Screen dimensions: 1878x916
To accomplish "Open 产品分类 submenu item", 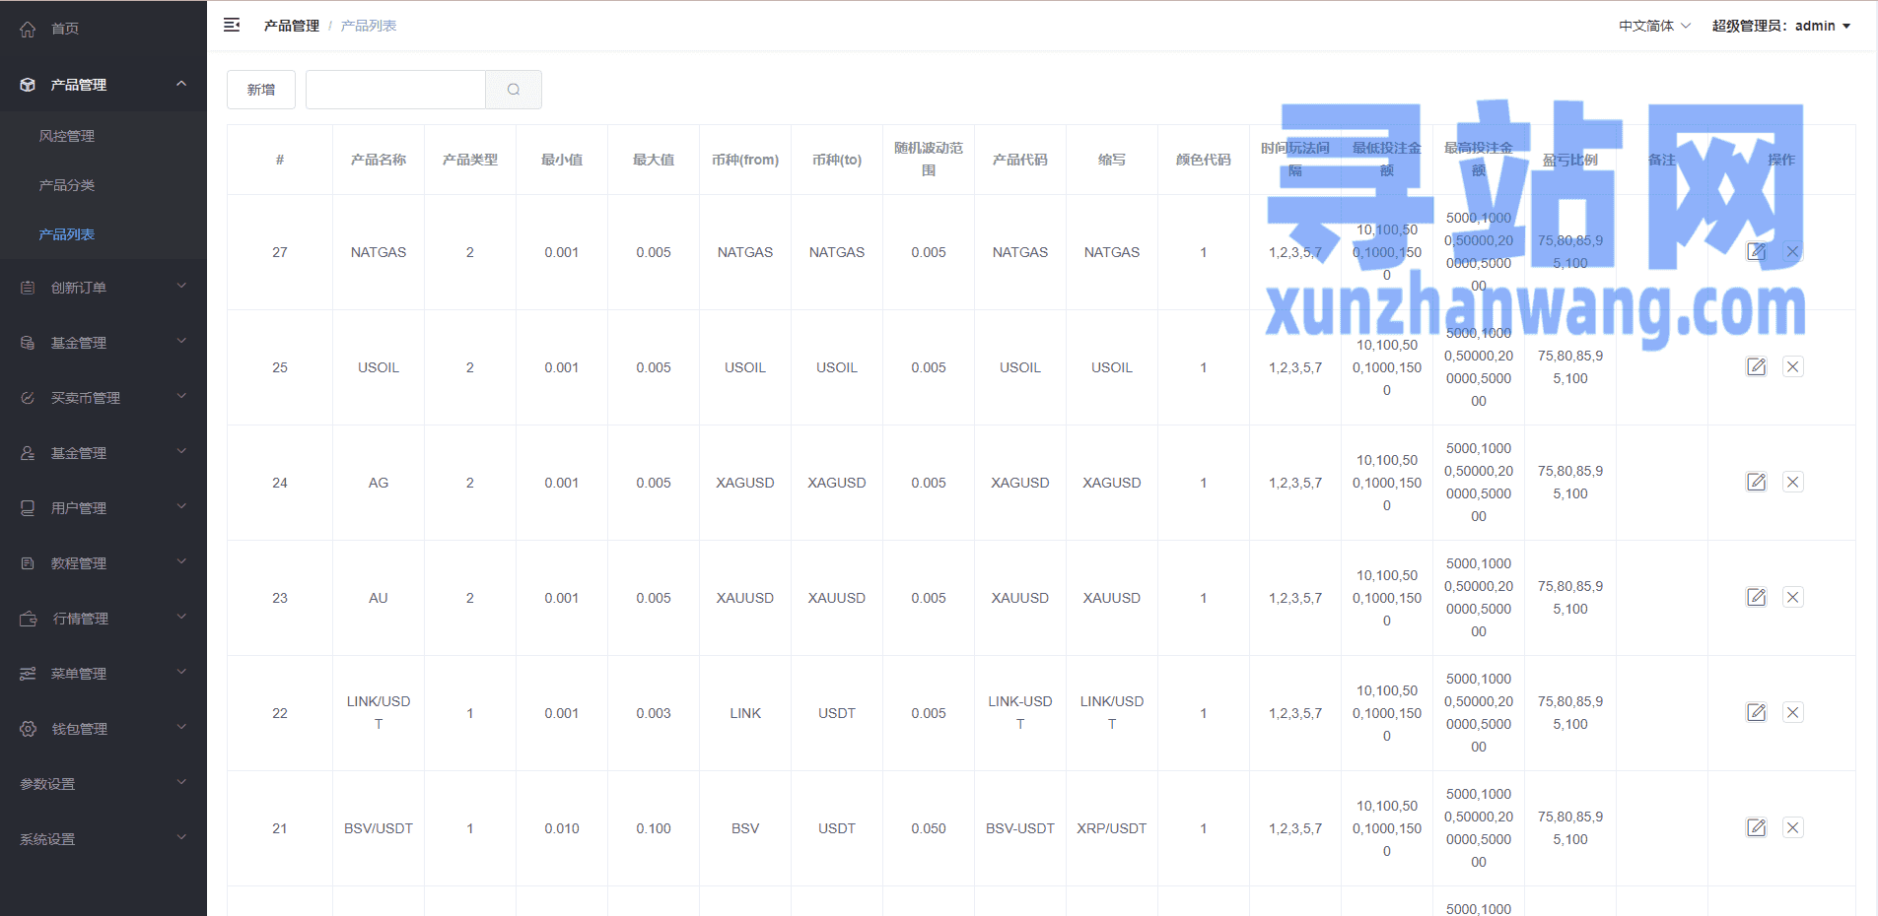I will (67, 185).
